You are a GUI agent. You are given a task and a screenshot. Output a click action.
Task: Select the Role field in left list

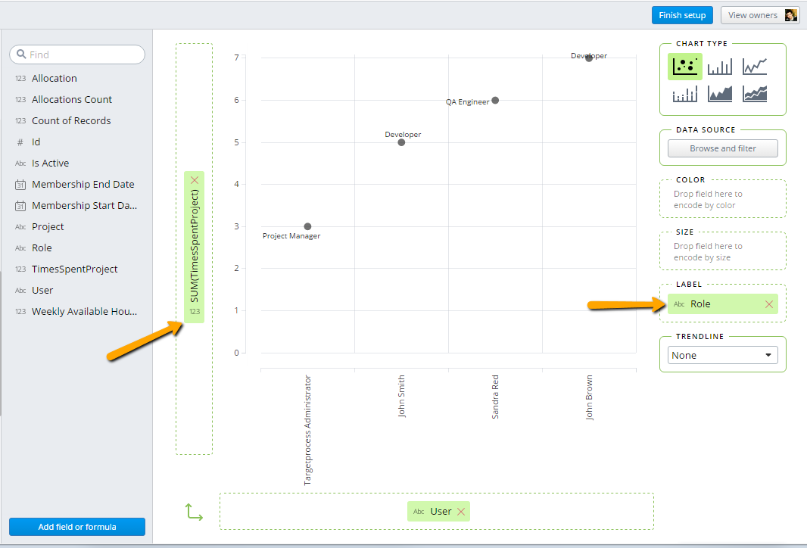click(42, 248)
